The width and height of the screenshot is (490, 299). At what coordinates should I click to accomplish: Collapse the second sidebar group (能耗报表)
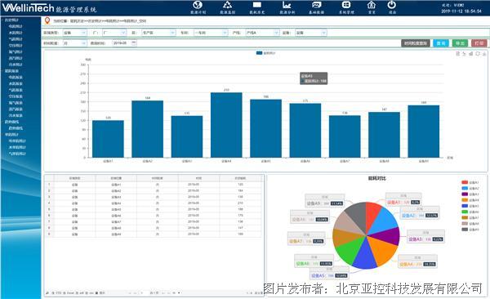[11, 71]
